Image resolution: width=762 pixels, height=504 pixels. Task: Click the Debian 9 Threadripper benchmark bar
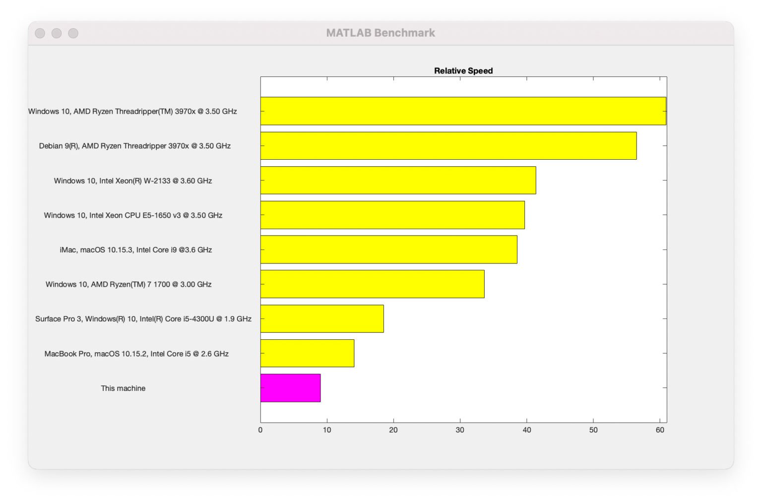click(x=446, y=146)
